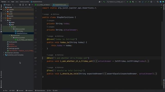This screenshot has width=165, height=92.
Task: Collapse all in Project panel
Action: click(26, 5)
